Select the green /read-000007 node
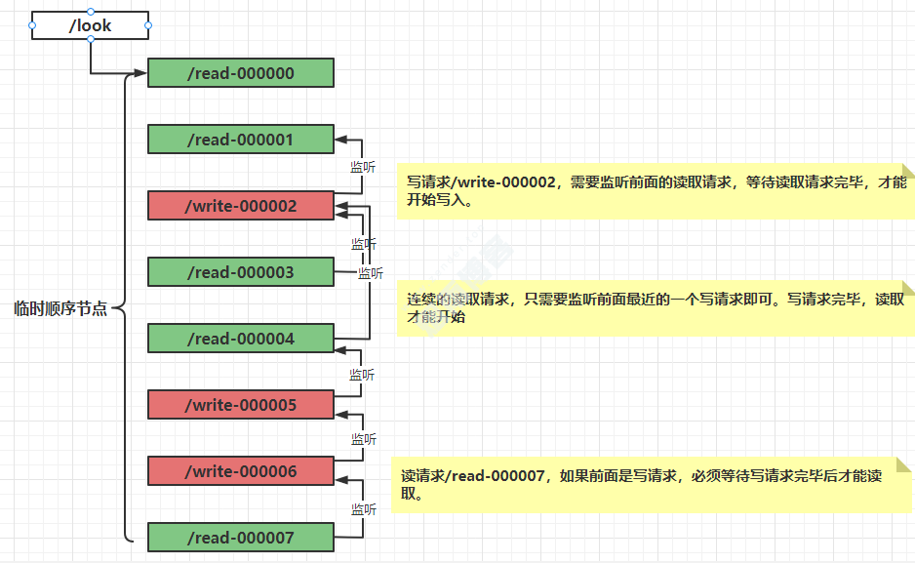Image resolution: width=915 pixels, height=563 pixels. pyautogui.click(x=240, y=538)
